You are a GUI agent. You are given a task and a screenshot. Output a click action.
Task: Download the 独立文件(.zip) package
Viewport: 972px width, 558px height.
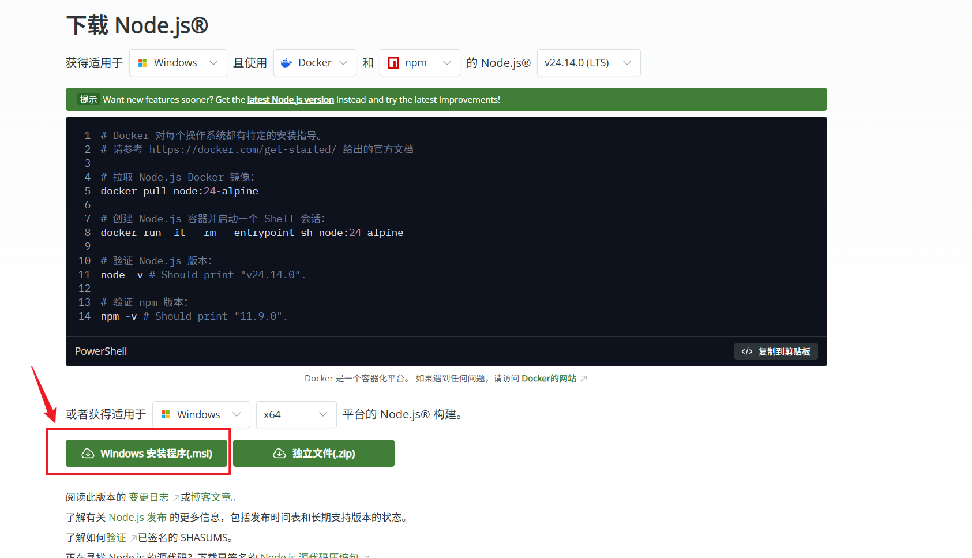tap(314, 453)
